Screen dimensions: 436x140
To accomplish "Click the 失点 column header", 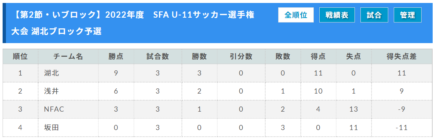I will [354, 56].
